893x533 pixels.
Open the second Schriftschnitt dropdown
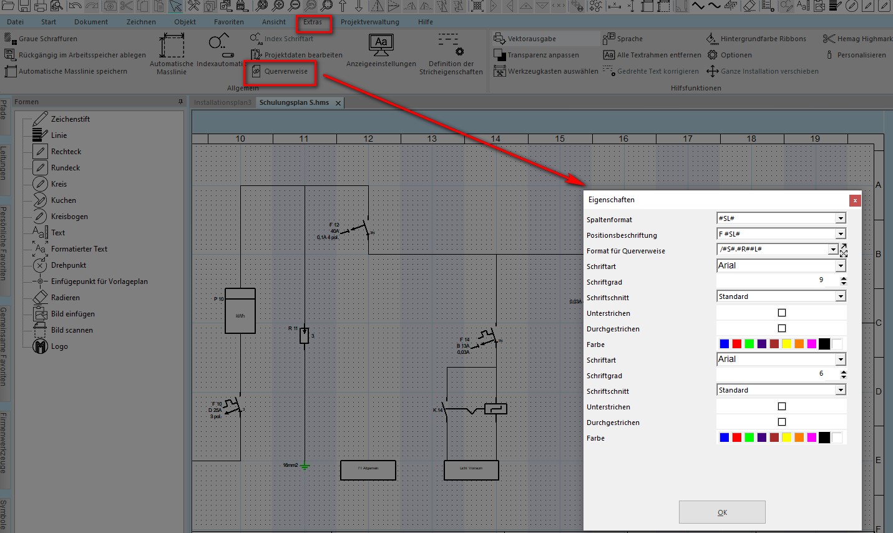pyautogui.click(x=841, y=390)
